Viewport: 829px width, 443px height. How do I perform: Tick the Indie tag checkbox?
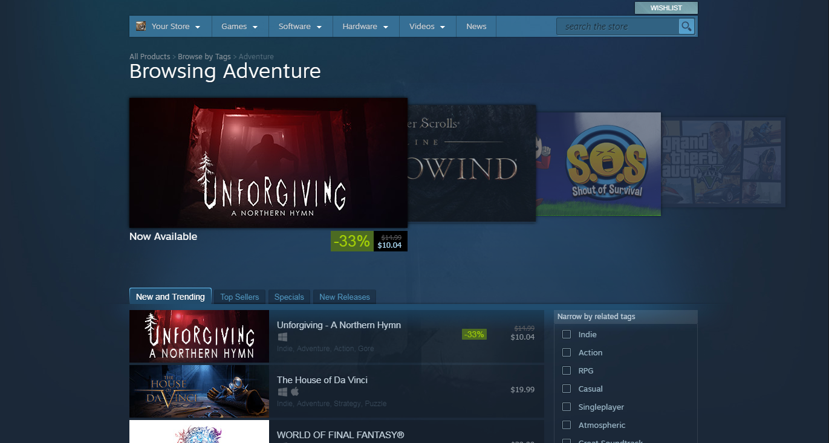[x=567, y=334]
